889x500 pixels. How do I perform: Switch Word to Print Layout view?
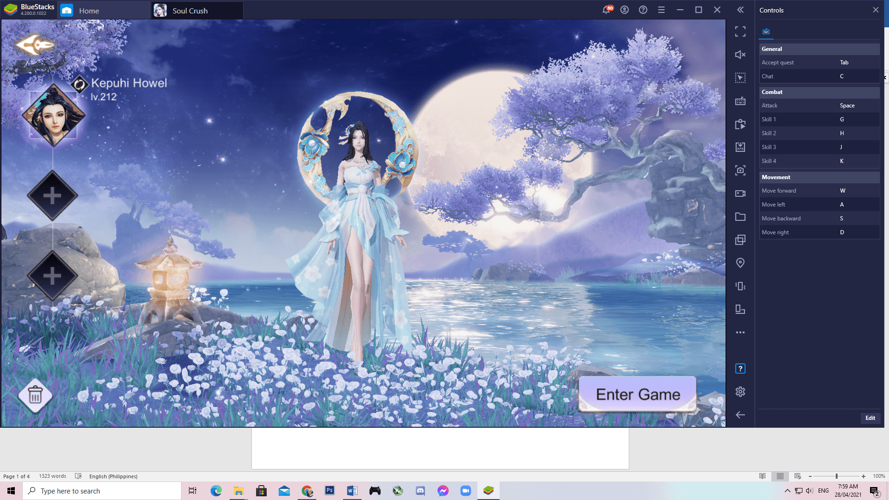780,476
